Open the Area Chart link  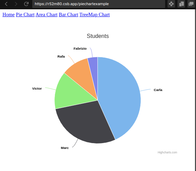tap(46, 14)
